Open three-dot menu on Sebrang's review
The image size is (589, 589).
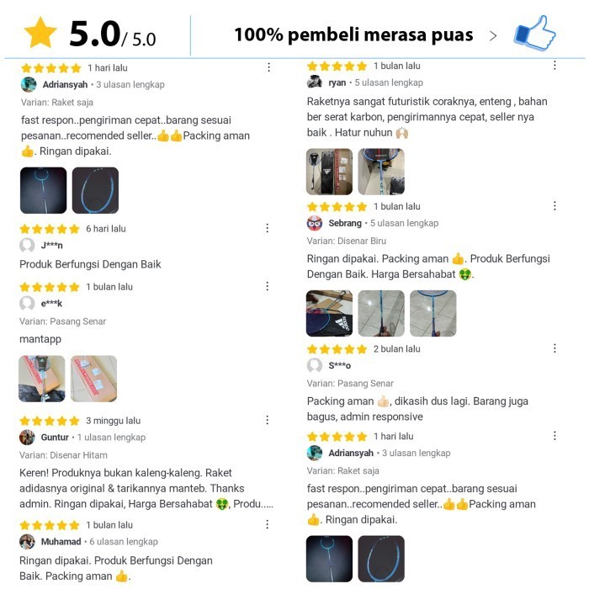(x=555, y=206)
